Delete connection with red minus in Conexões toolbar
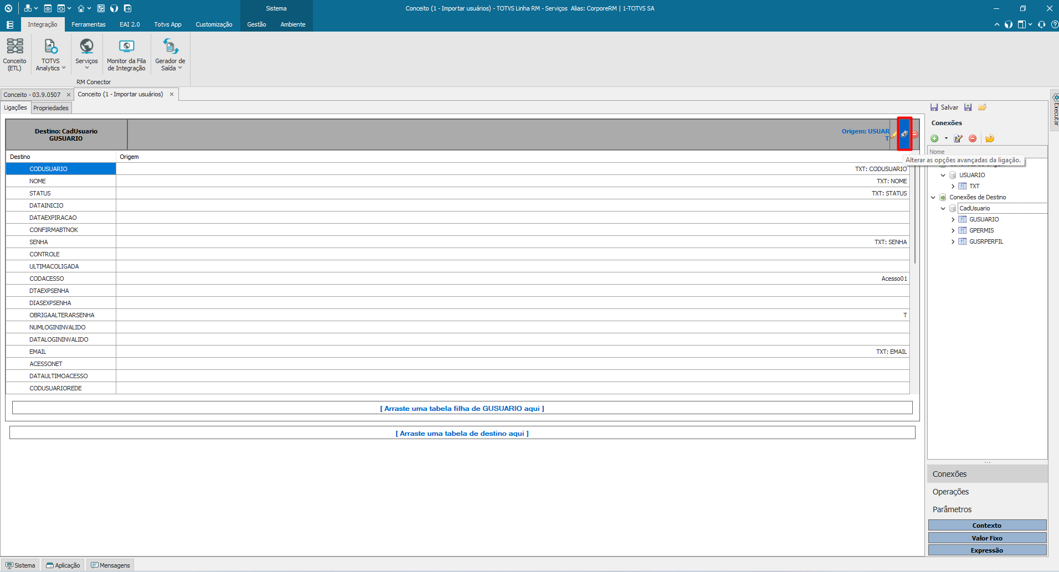The image size is (1059, 572). click(x=973, y=138)
